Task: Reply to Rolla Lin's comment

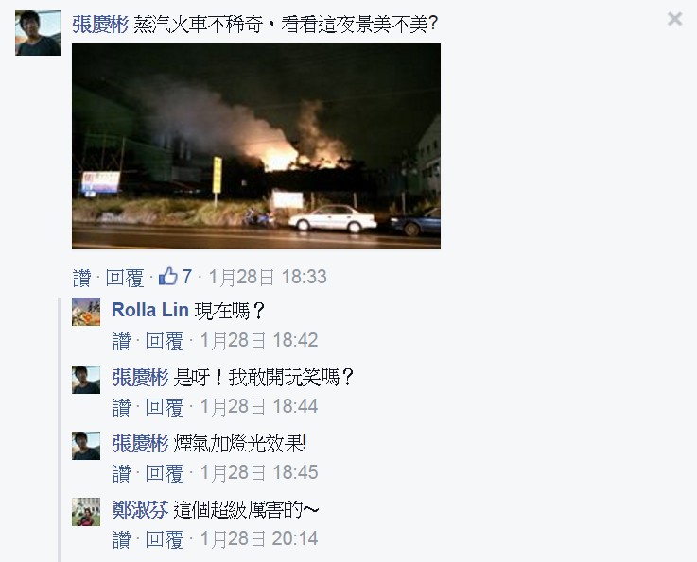Action: click(x=165, y=341)
